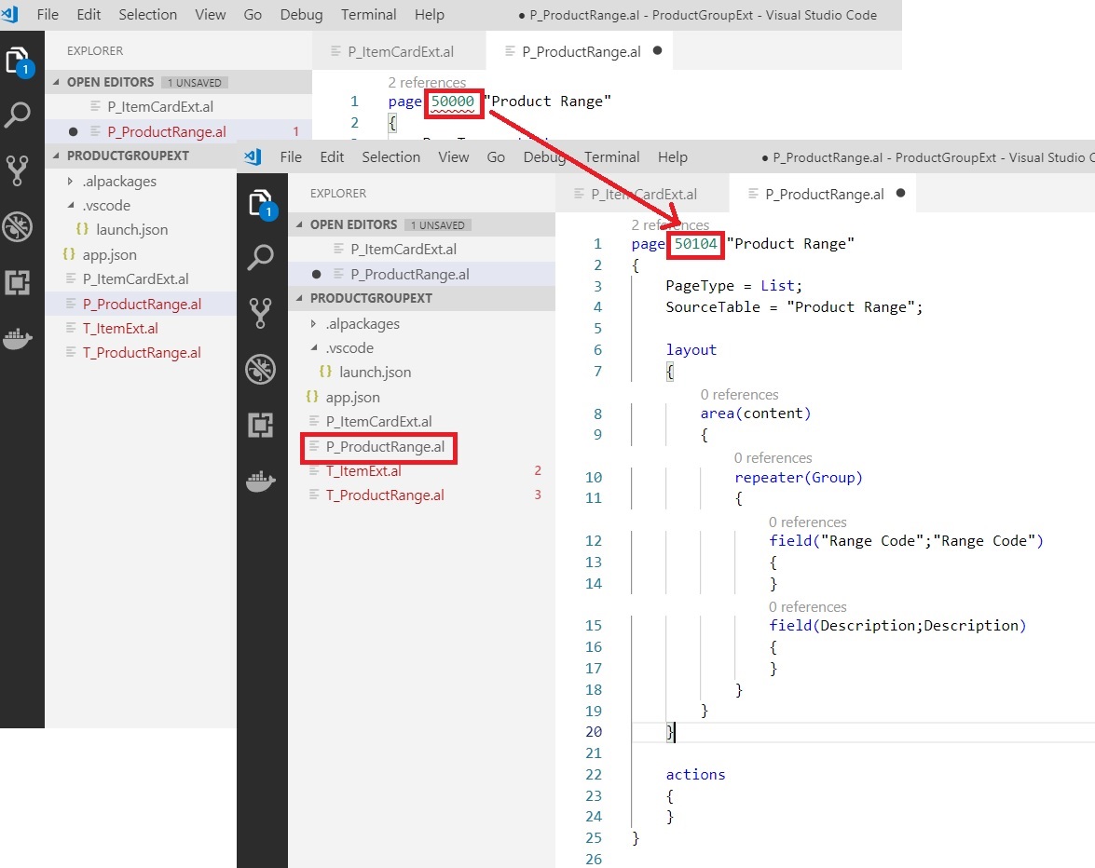1095x868 pixels.
Task: Collapse OPEN EDITORS section in front window
Action: (x=300, y=224)
